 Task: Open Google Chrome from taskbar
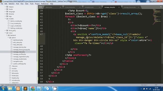pos(33,89)
